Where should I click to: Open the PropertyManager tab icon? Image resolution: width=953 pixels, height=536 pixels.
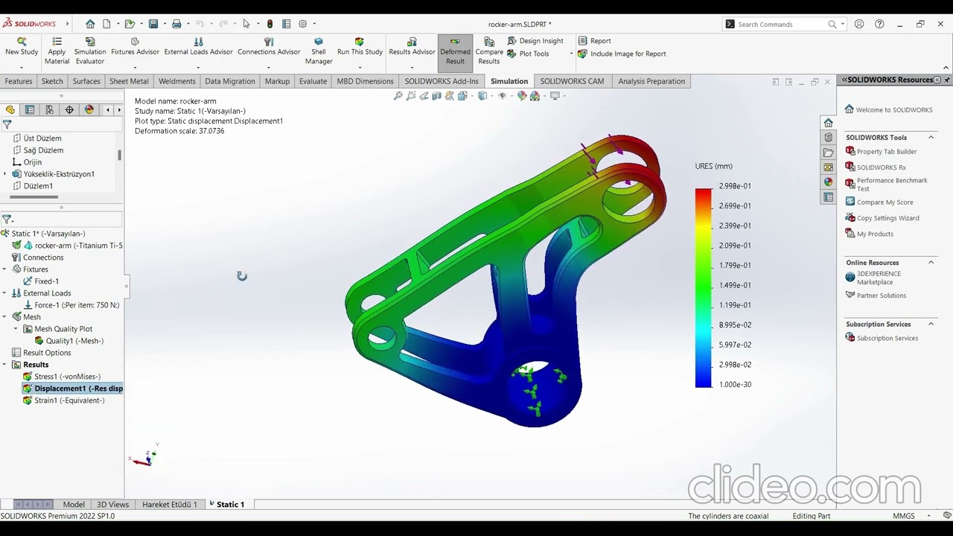click(x=30, y=109)
